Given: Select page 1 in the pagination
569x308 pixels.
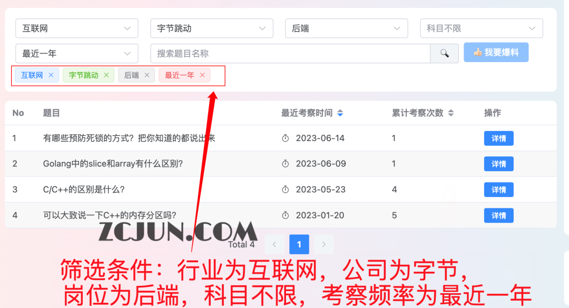Looking at the screenshot, I should click(x=299, y=244).
